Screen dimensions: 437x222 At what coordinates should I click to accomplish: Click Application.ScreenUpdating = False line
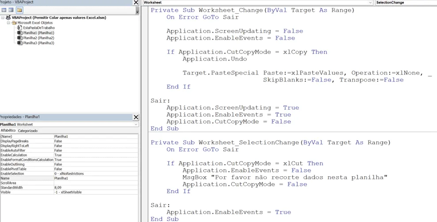point(235,31)
